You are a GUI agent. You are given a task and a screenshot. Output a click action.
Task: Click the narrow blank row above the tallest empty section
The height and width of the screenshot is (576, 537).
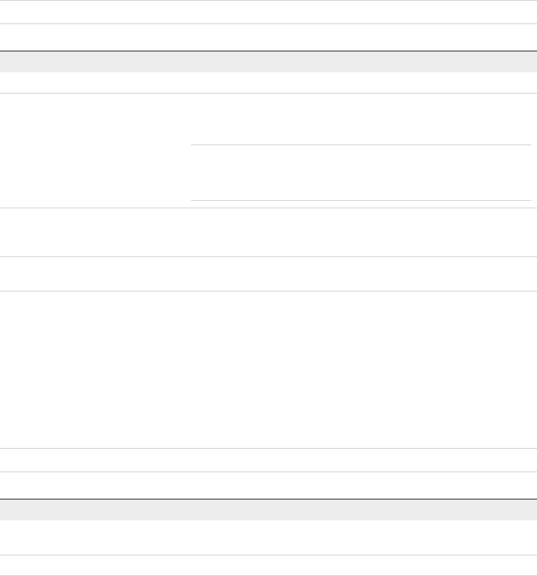tap(268, 274)
